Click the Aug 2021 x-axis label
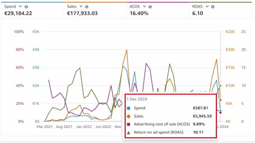The width and height of the screenshot is (255, 143). click(x=64, y=127)
